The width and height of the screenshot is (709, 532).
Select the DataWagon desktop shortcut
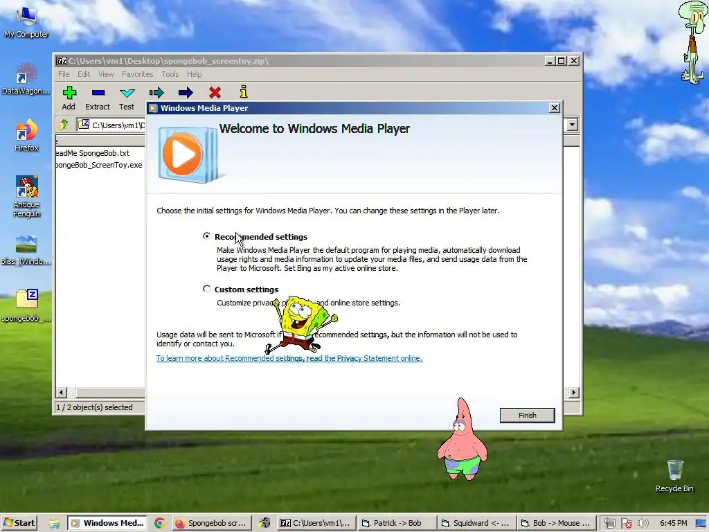coord(26,79)
